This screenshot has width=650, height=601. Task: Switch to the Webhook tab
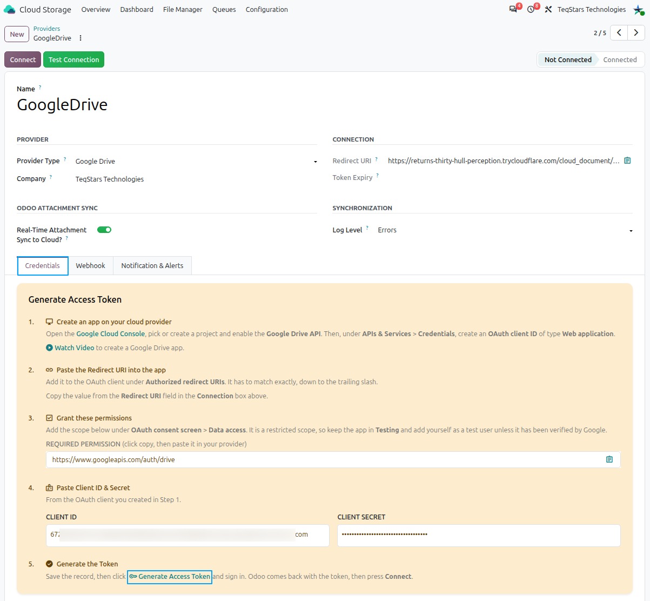pos(91,265)
